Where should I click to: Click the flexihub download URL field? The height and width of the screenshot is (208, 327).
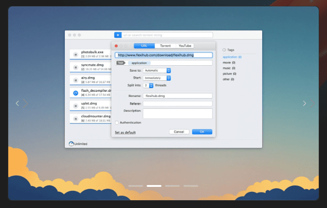click(164, 55)
